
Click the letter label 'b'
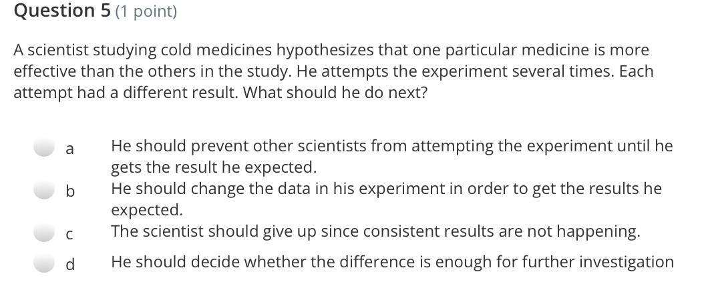click(69, 191)
